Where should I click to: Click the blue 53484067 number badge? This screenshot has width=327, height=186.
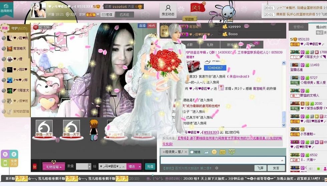tap(215, 68)
